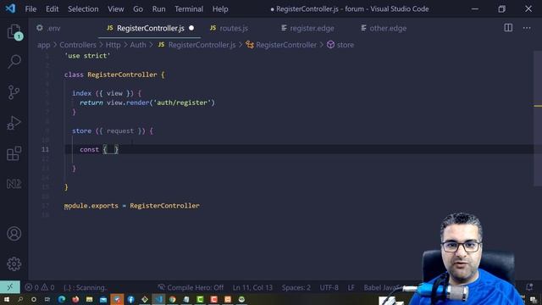Open the Search view in activity bar
The width and height of the screenshot is (542, 305).
(x=14, y=62)
